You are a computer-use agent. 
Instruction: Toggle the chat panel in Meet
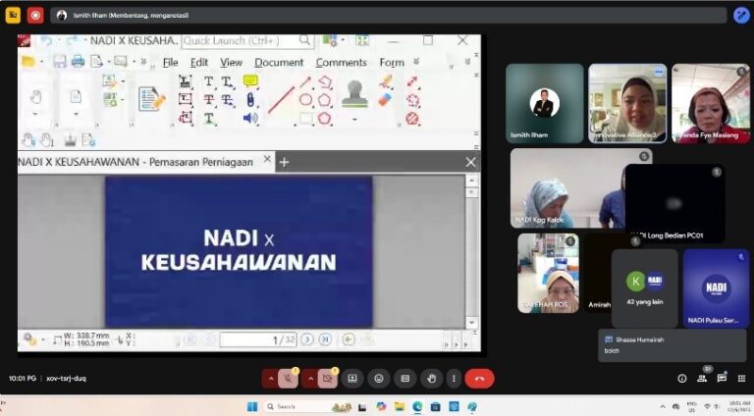[x=722, y=378]
